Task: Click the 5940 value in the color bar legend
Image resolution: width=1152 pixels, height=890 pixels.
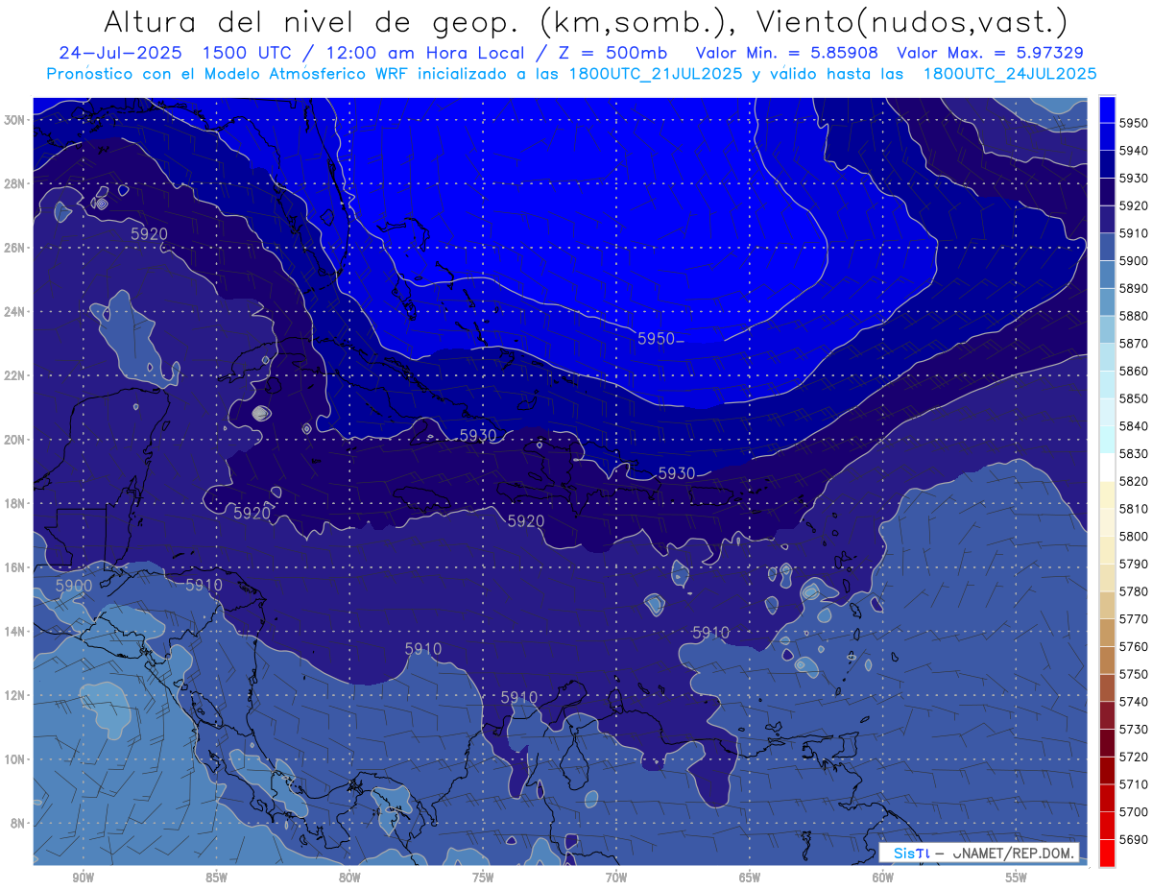Action: [x=1133, y=150]
